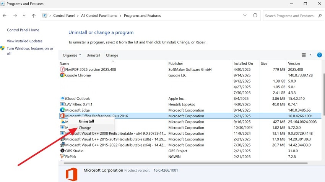Click the FlexiPDF 2025 program icon
325x182 pixels.
[x=62, y=69]
